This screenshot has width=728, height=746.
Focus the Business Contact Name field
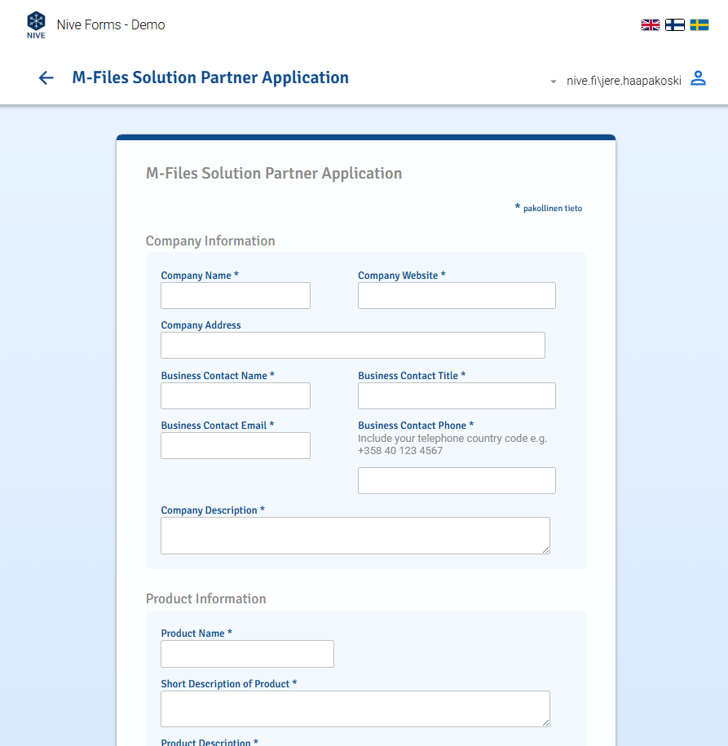pos(236,396)
